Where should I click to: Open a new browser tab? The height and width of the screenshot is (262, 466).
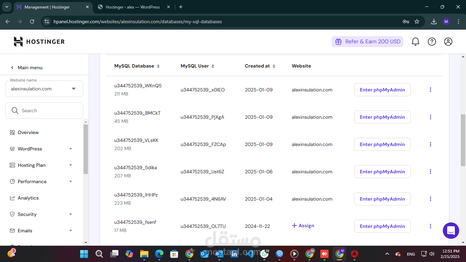[181, 7]
